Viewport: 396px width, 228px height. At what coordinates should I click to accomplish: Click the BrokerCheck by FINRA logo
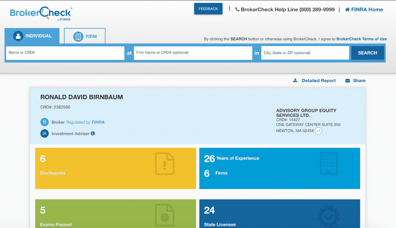click(x=41, y=14)
